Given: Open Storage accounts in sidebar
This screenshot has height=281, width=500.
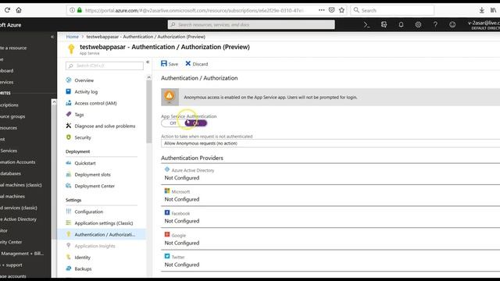Looking at the screenshot, I should [13, 276].
